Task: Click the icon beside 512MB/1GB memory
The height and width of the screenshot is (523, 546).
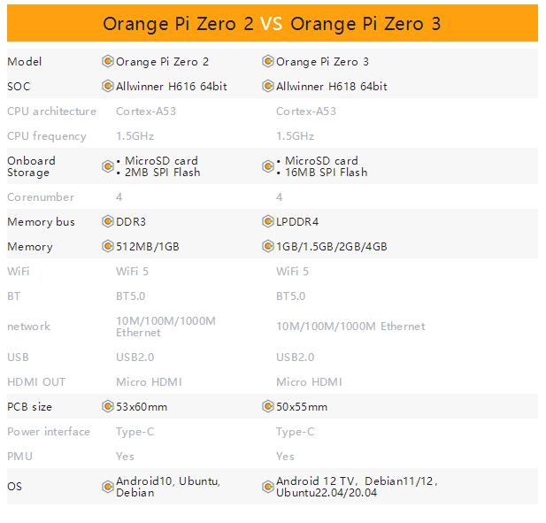Action: point(108,246)
